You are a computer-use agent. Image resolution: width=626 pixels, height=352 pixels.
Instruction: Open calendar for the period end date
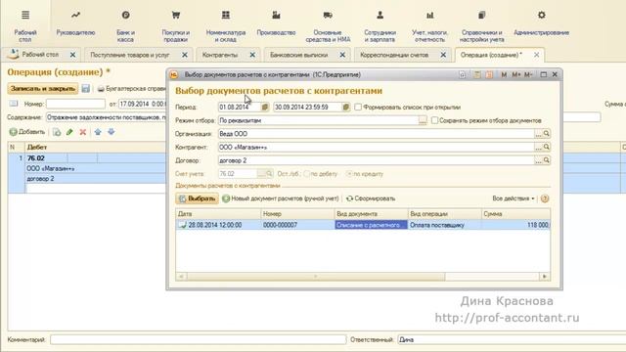click(345, 107)
